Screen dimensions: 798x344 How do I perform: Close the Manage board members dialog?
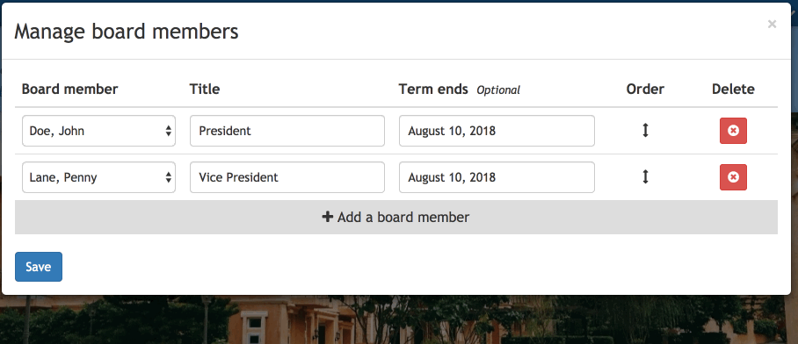772,24
